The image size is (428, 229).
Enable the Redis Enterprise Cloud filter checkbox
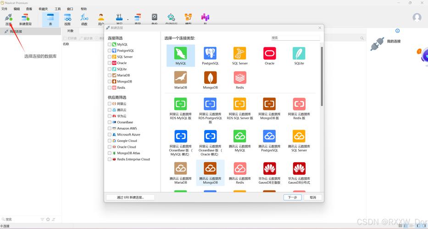[110, 159]
